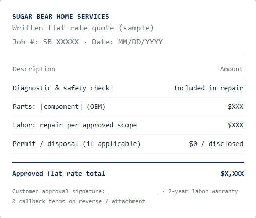The width and height of the screenshot is (256, 218).
Task: Click the Date MM/DD/YYYY placeholder
Action: (x=127, y=42)
